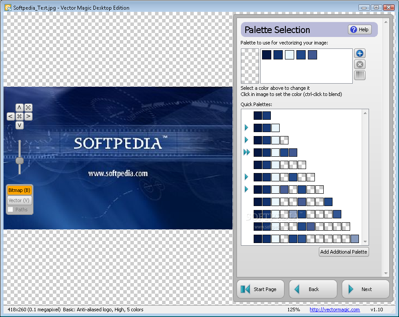The width and height of the screenshot is (399, 317).
Task: Pan image left with the arrow button
Action: [x=11, y=117]
